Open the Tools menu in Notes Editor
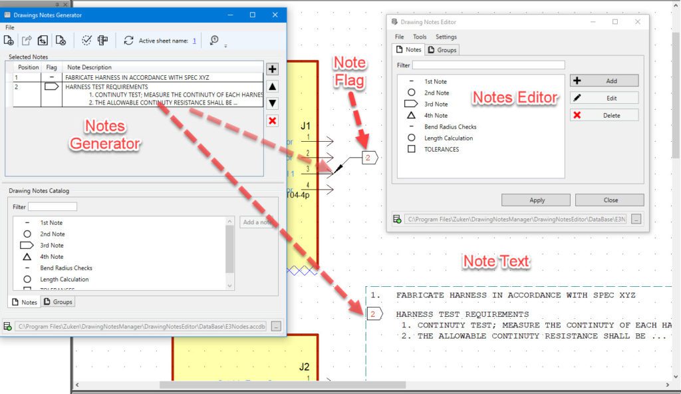The width and height of the screenshot is (681, 394). click(x=419, y=37)
